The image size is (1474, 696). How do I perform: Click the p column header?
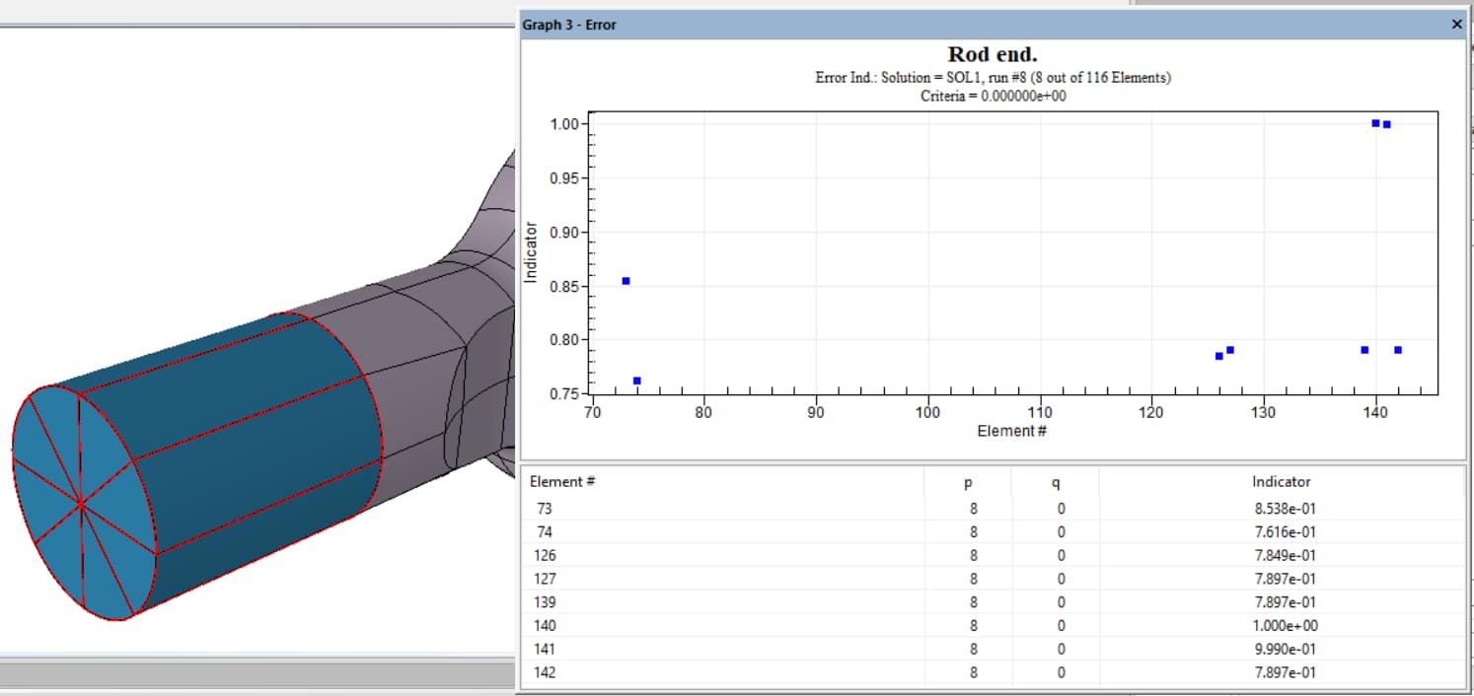[x=969, y=481]
